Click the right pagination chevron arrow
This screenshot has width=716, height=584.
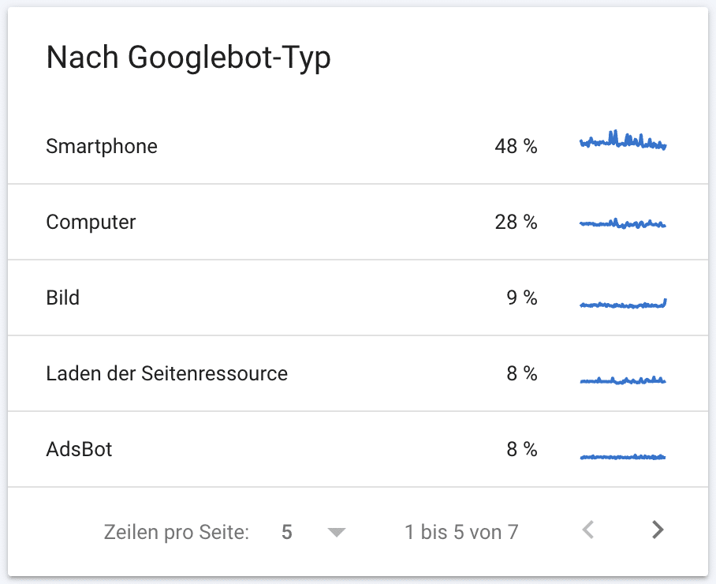(657, 530)
